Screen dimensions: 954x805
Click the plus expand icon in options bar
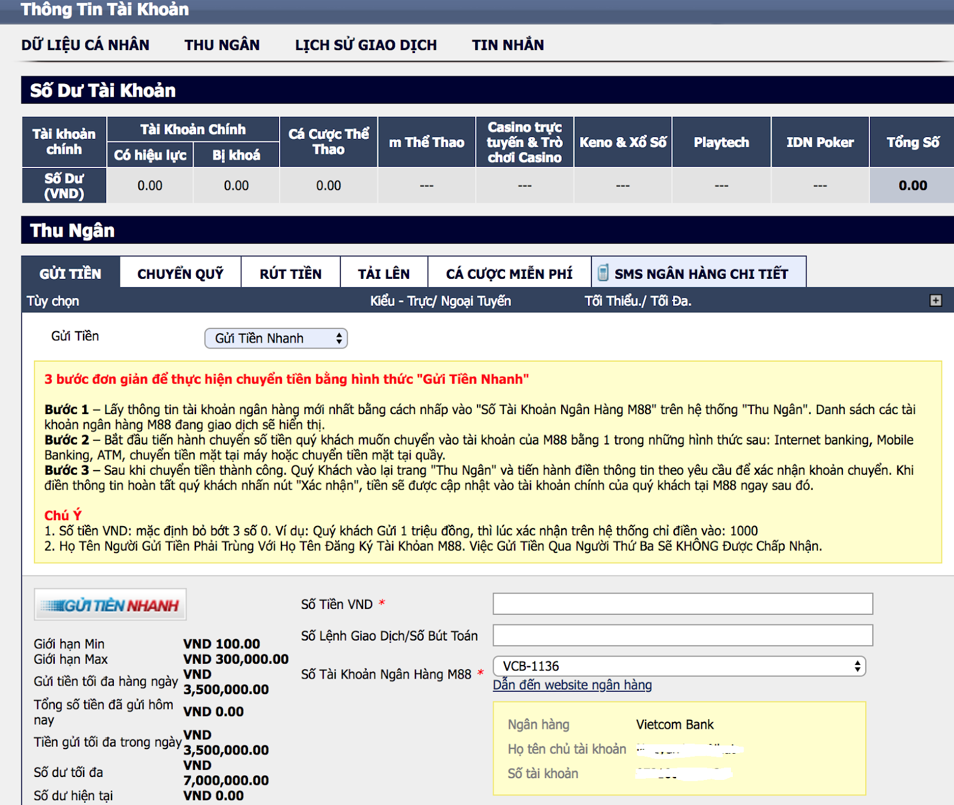936,301
